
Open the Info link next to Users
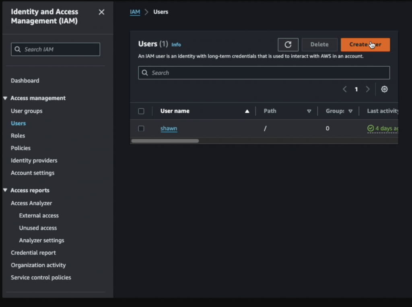click(176, 45)
